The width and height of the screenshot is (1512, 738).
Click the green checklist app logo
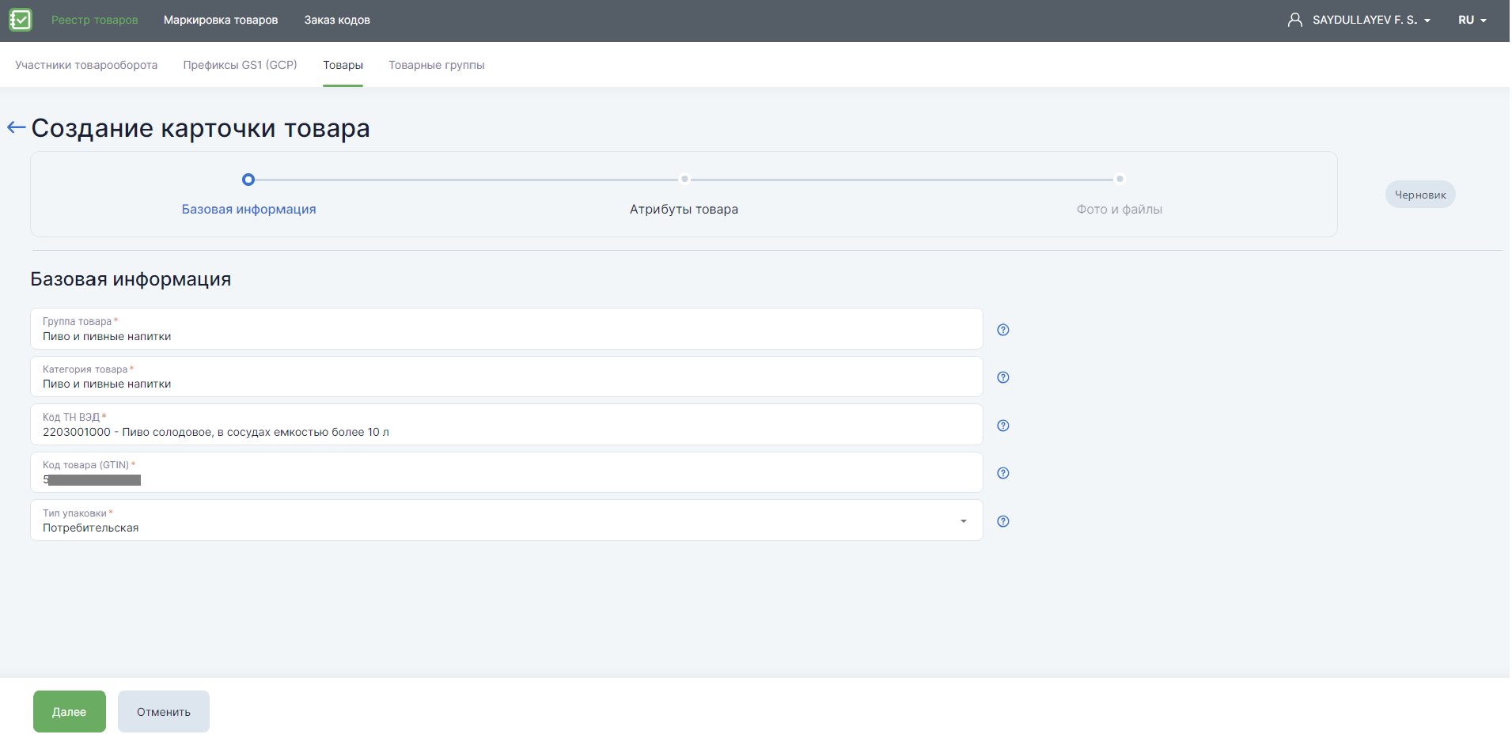[x=21, y=20]
